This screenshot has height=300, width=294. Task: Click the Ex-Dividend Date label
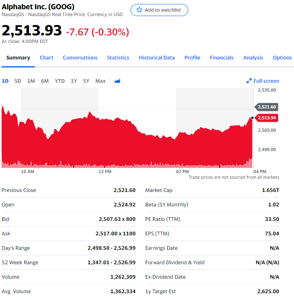165,277
